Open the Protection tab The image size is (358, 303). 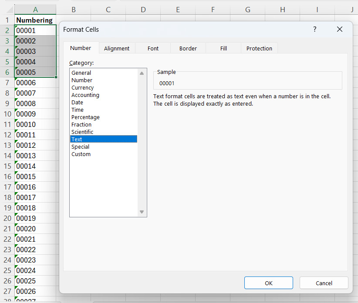[x=259, y=48]
